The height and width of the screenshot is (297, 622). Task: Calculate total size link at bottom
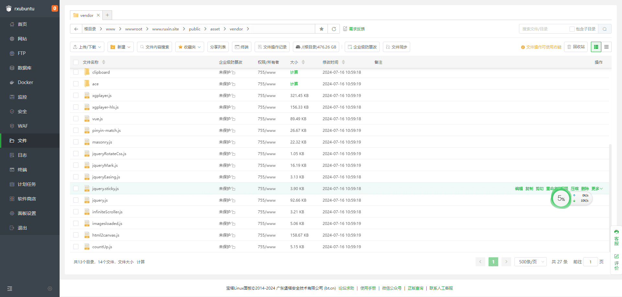(x=141, y=262)
